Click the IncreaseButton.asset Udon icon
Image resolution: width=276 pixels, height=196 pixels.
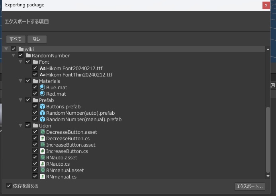pyautogui.click(x=43, y=145)
